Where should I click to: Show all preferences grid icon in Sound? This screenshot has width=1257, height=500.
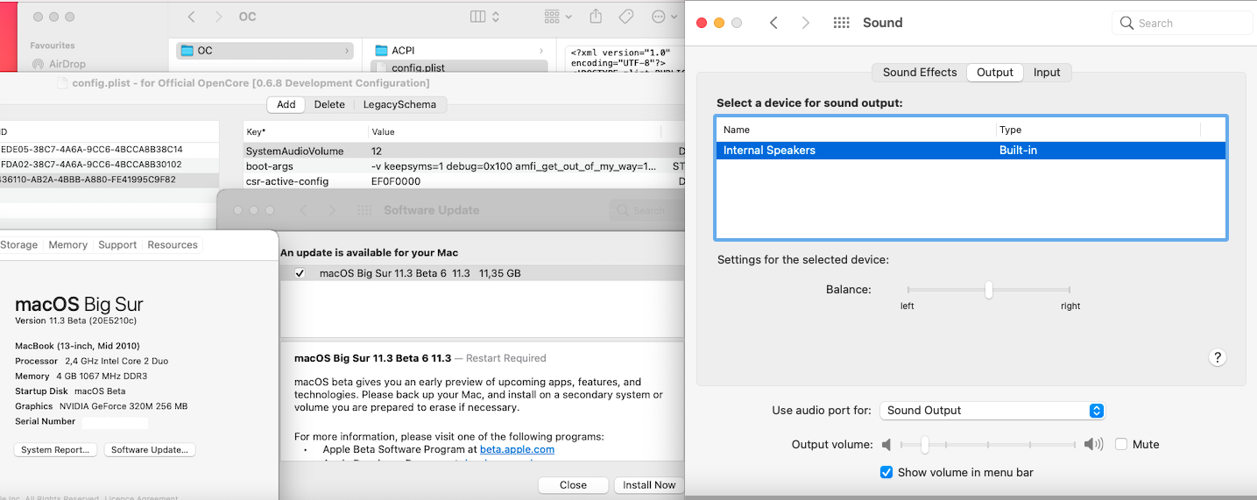point(841,23)
